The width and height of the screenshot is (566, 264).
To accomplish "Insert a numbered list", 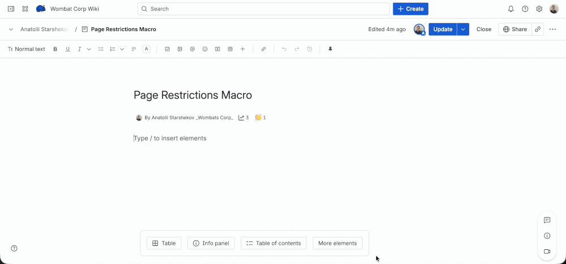I will [x=112, y=49].
